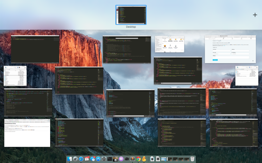Open the Trash in the Dock
The width and height of the screenshot is (262, 163).
tap(192, 159)
